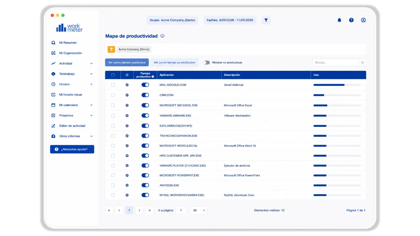Open the notifications bell icon
This screenshot has height=236, width=420.
339,20
